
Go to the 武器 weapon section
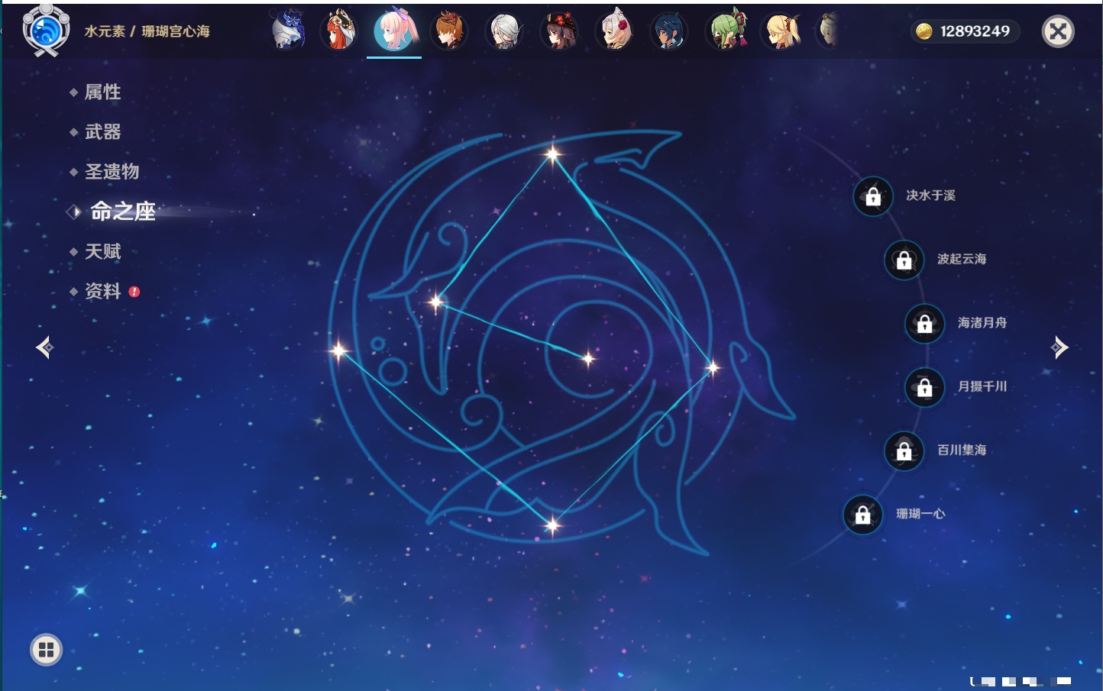tap(102, 132)
